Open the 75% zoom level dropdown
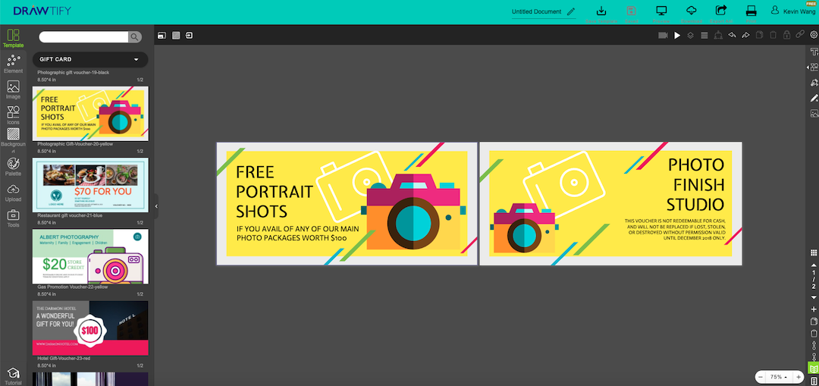 779,377
